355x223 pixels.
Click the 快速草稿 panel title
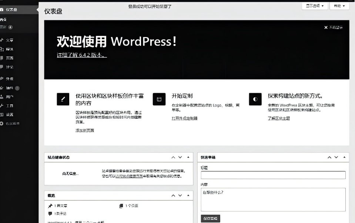tap(208, 157)
